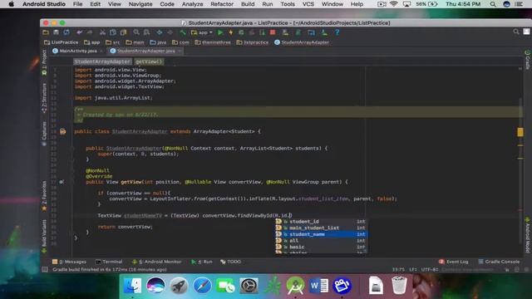This screenshot has height=299, width=532.
Task: Click the Help question mark icon
Action: pos(337,32)
